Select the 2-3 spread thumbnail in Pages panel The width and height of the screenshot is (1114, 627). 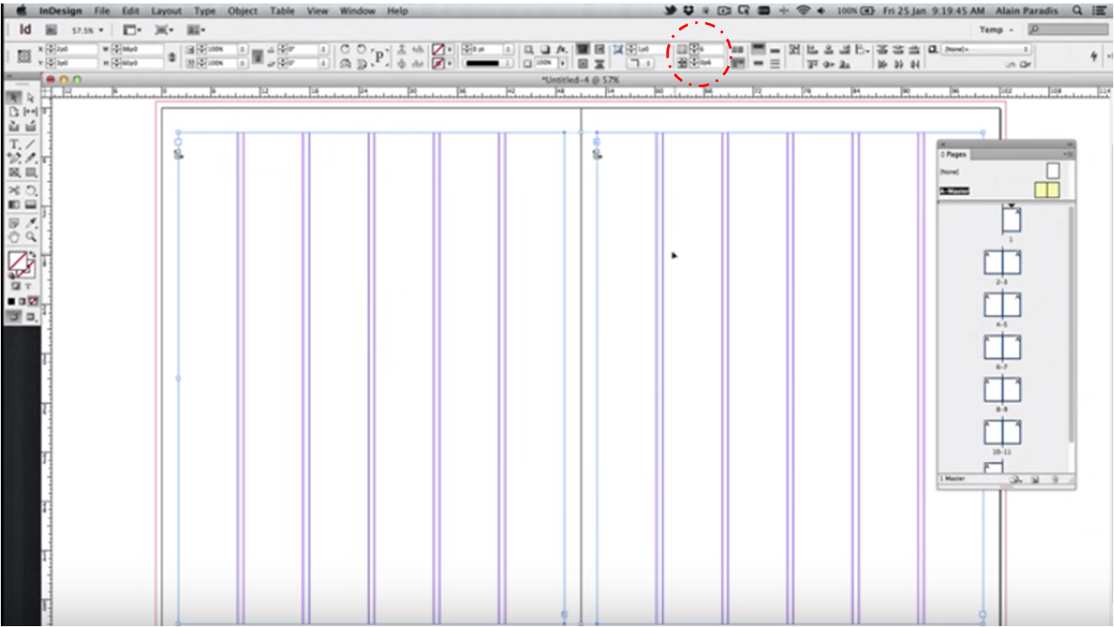[1002, 262]
